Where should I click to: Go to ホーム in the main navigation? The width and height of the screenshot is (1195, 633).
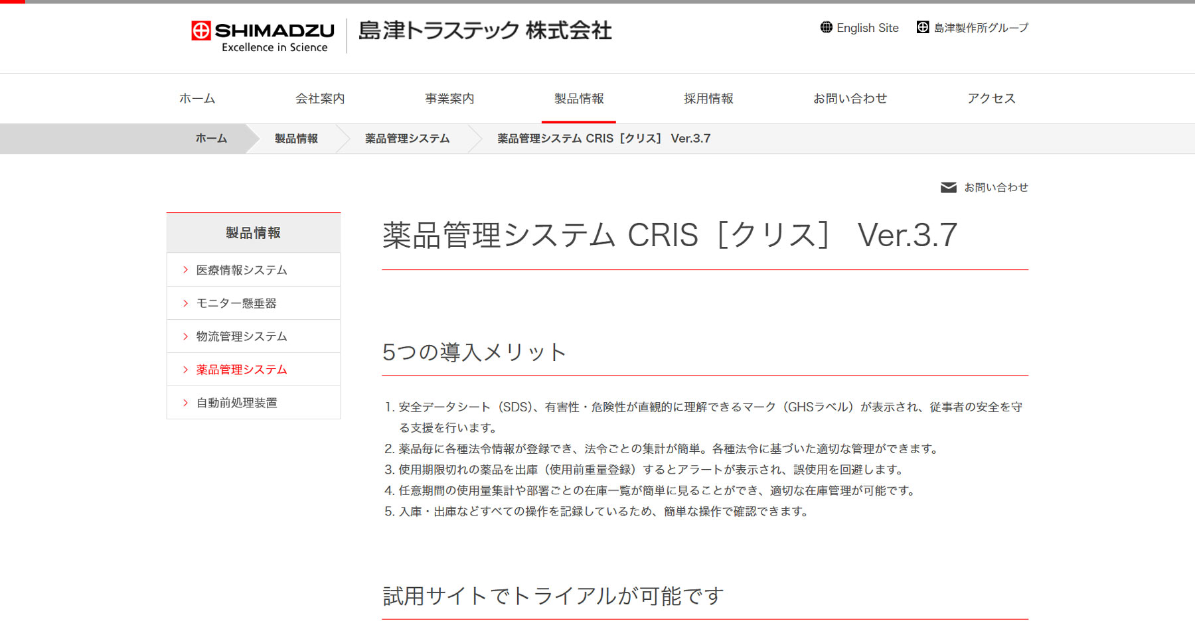197,98
